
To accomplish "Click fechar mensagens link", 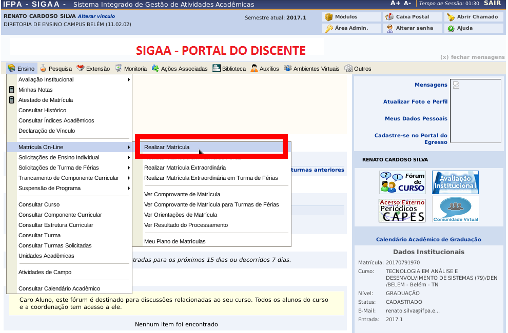I will [473, 57].
